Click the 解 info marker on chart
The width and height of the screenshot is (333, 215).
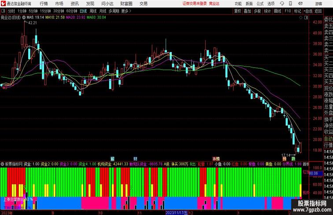pos(113,158)
